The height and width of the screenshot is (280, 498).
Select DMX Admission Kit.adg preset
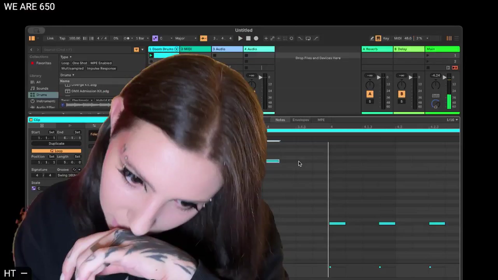90,91
